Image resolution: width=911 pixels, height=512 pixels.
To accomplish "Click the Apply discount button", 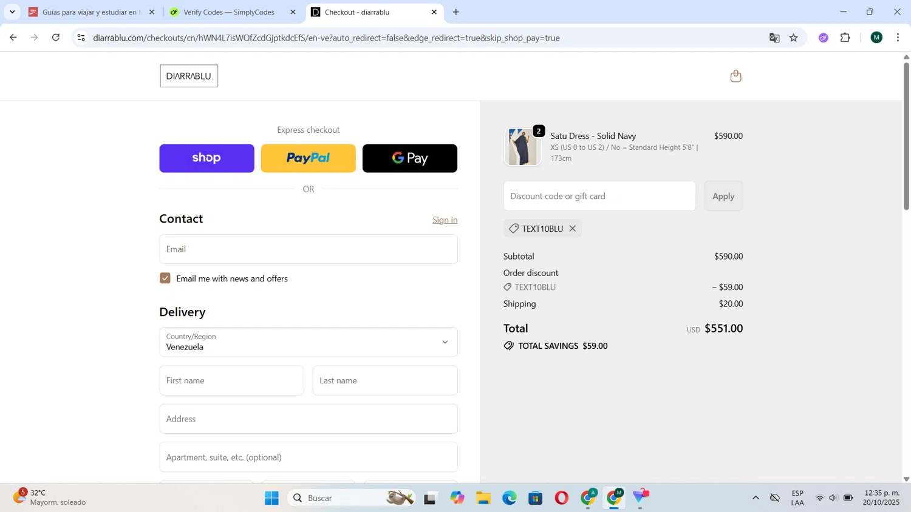I will (x=723, y=196).
